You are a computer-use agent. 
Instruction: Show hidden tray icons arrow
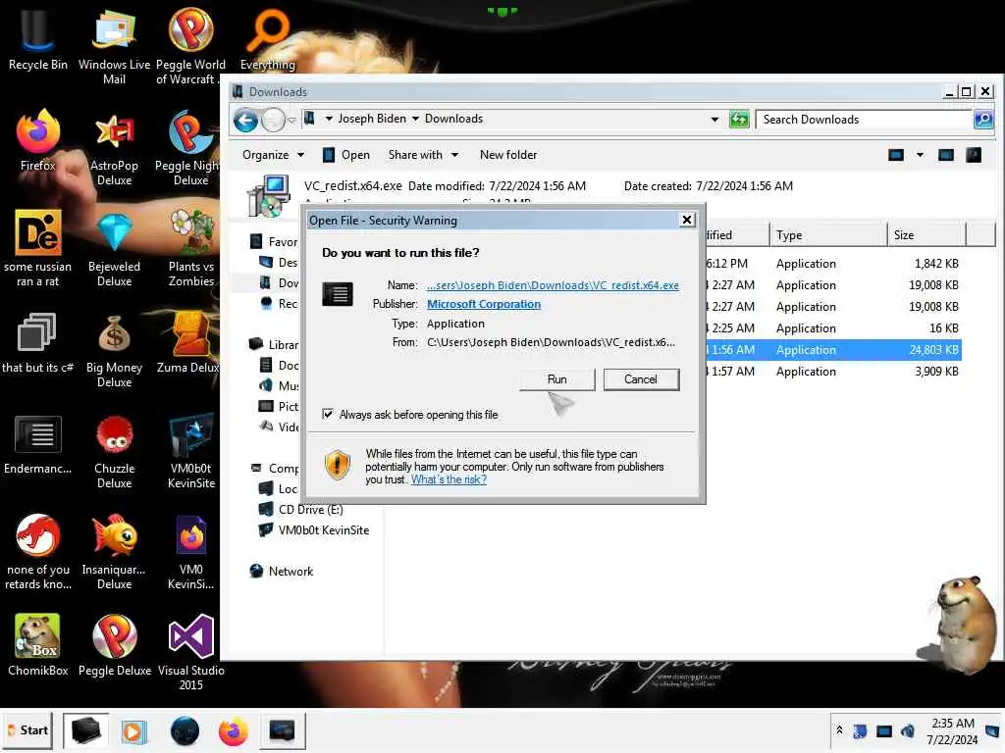click(840, 730)
